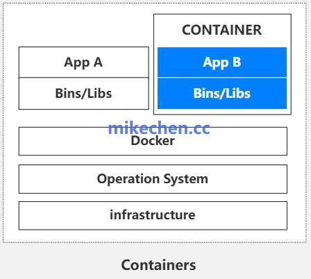Select the infrastructure layer box
This screenshot has height=279, width=311.
(153, 216)
